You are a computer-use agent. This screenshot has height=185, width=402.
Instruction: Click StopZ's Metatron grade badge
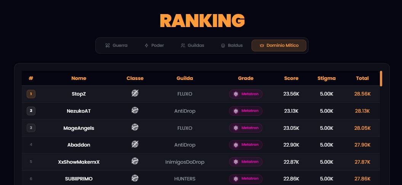pyautogui.click(x=246, y=94)
